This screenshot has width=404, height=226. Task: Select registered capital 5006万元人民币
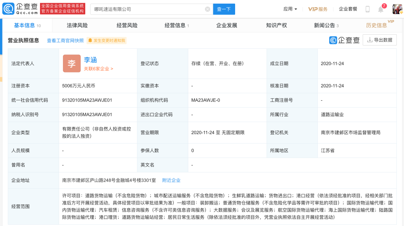pyautogui.click(x=79, y=86)
